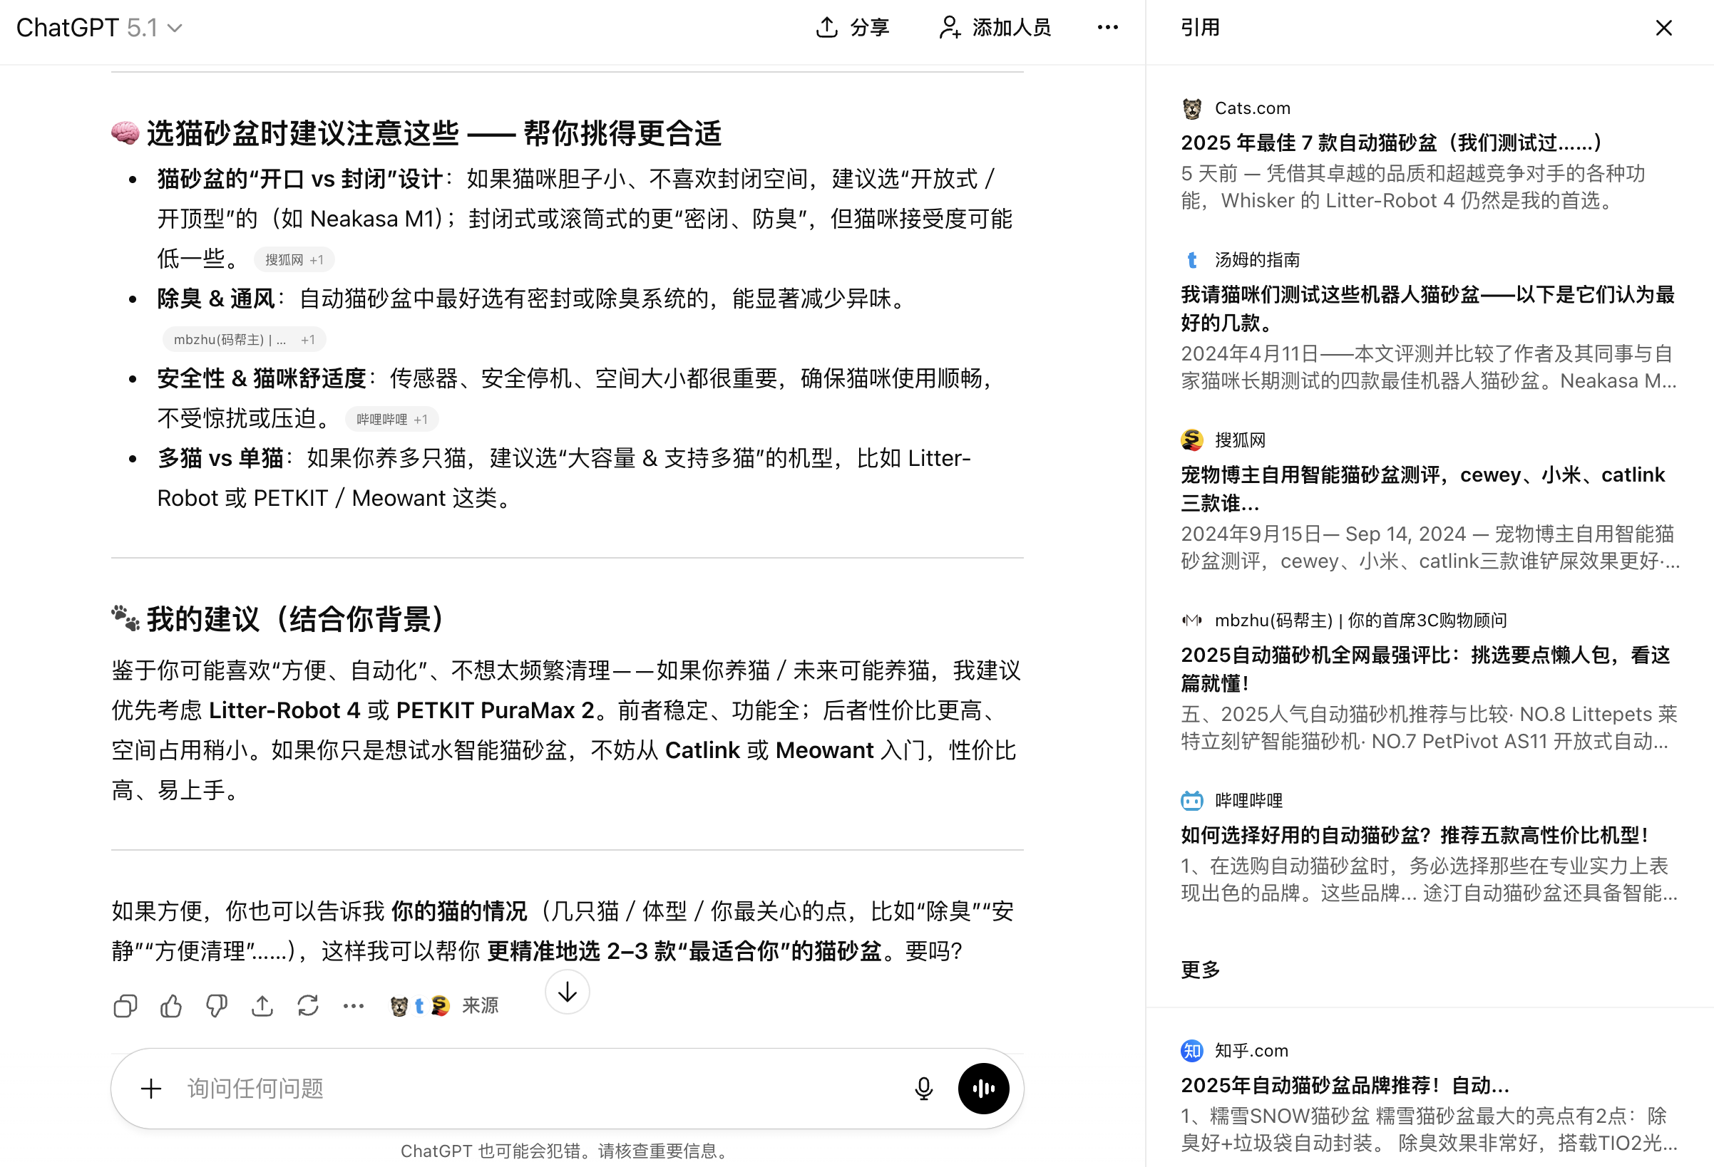
Task: Start voice mode with the waveform button
Action: click(983, 1088)
